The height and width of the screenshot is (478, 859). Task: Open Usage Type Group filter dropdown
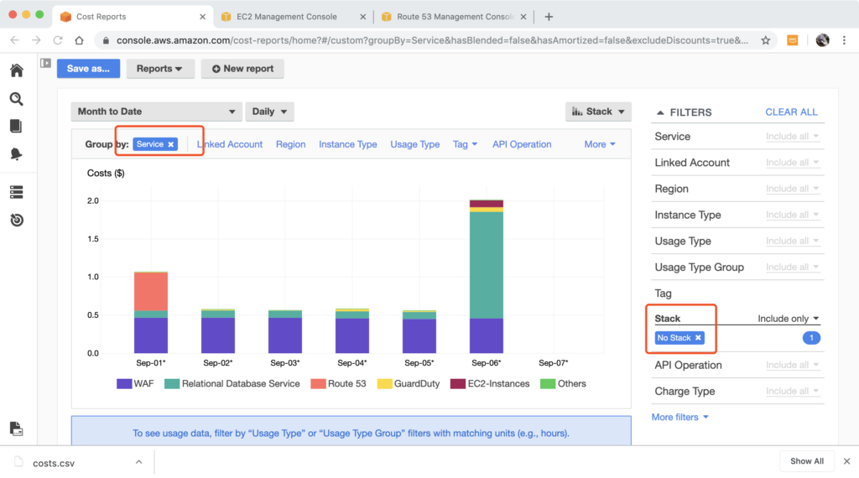coord(792,268)
